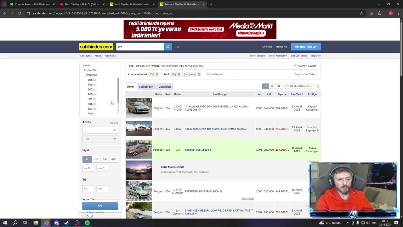
Task: Remove the 106 keyword filter tag
Action: click(157, 74)
